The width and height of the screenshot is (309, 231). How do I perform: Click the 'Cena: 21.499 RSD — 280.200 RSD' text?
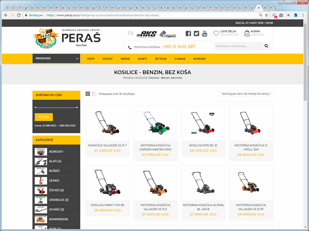click(55, 126)
